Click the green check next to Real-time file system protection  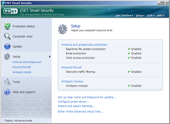[x=129, y=49]
